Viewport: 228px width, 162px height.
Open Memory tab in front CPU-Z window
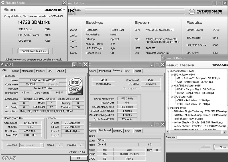[40, 71]
